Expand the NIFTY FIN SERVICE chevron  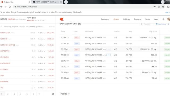44,45
